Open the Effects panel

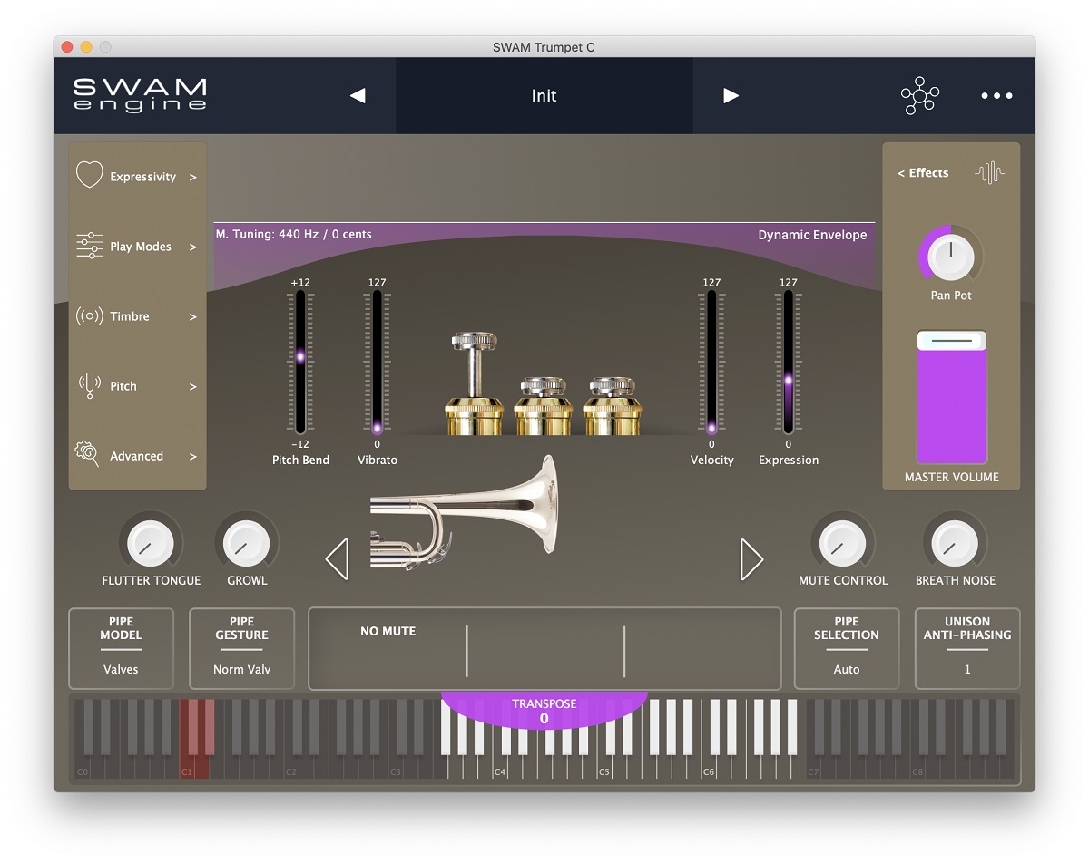pos(923,172)
